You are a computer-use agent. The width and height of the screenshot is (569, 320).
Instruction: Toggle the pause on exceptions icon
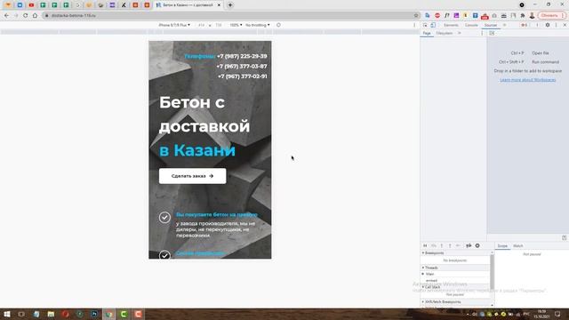pos(477,245)
